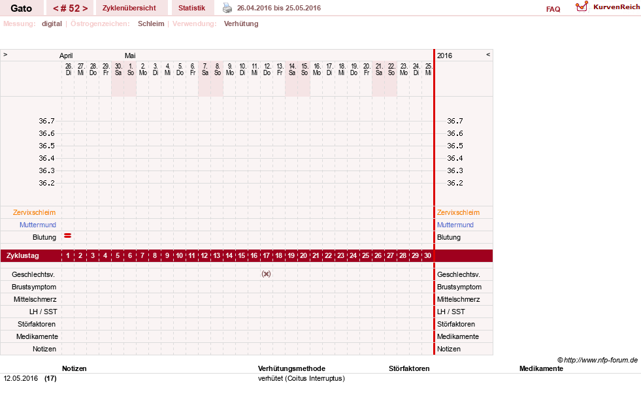Click the intercourse (x) marker on day 17

pos(266,274)
